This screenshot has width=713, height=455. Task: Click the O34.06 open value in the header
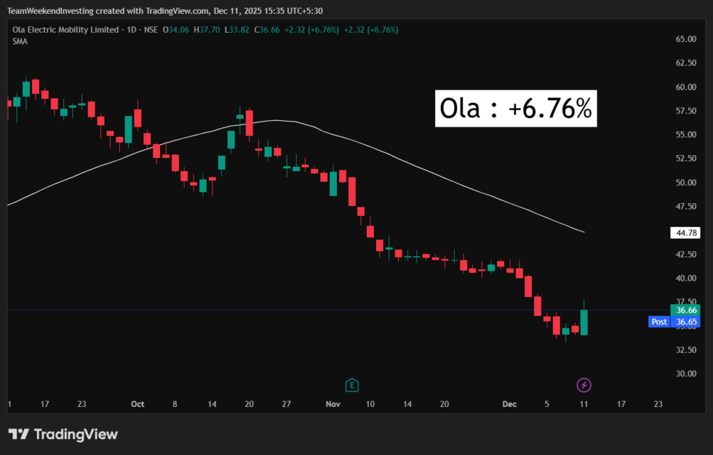click(x=176, y=30)
